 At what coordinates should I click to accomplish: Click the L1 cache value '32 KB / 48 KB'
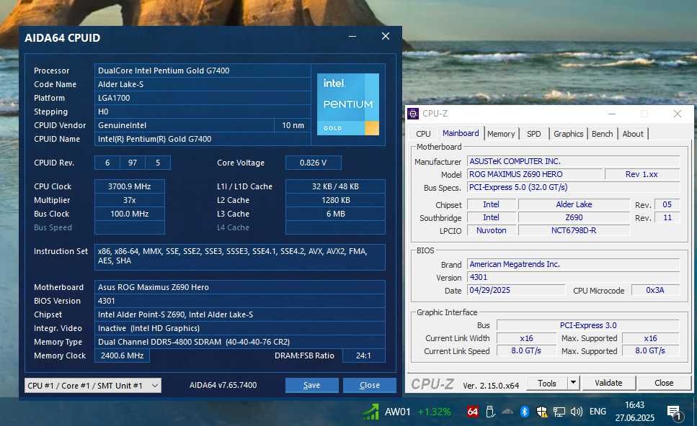pos(335,186)
